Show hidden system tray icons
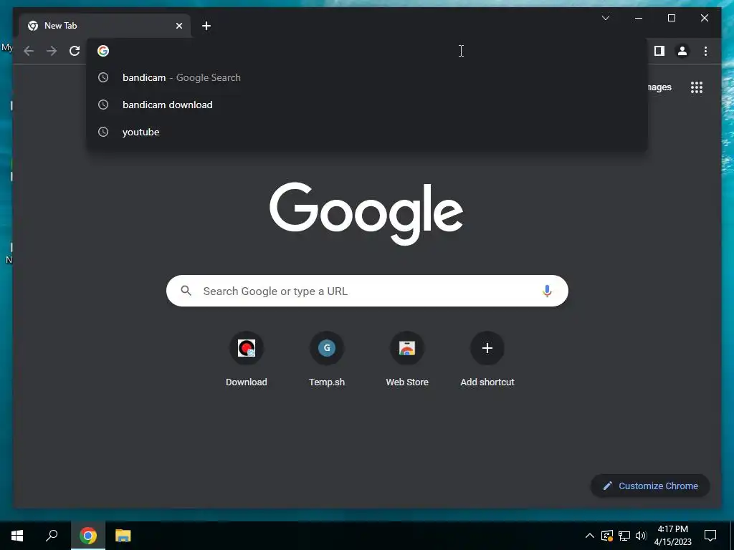 pyautogui.click(x=590, y=536)
